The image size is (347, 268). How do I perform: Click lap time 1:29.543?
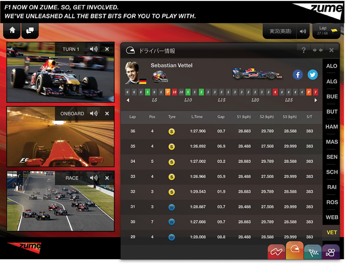(x=198, y=191)
